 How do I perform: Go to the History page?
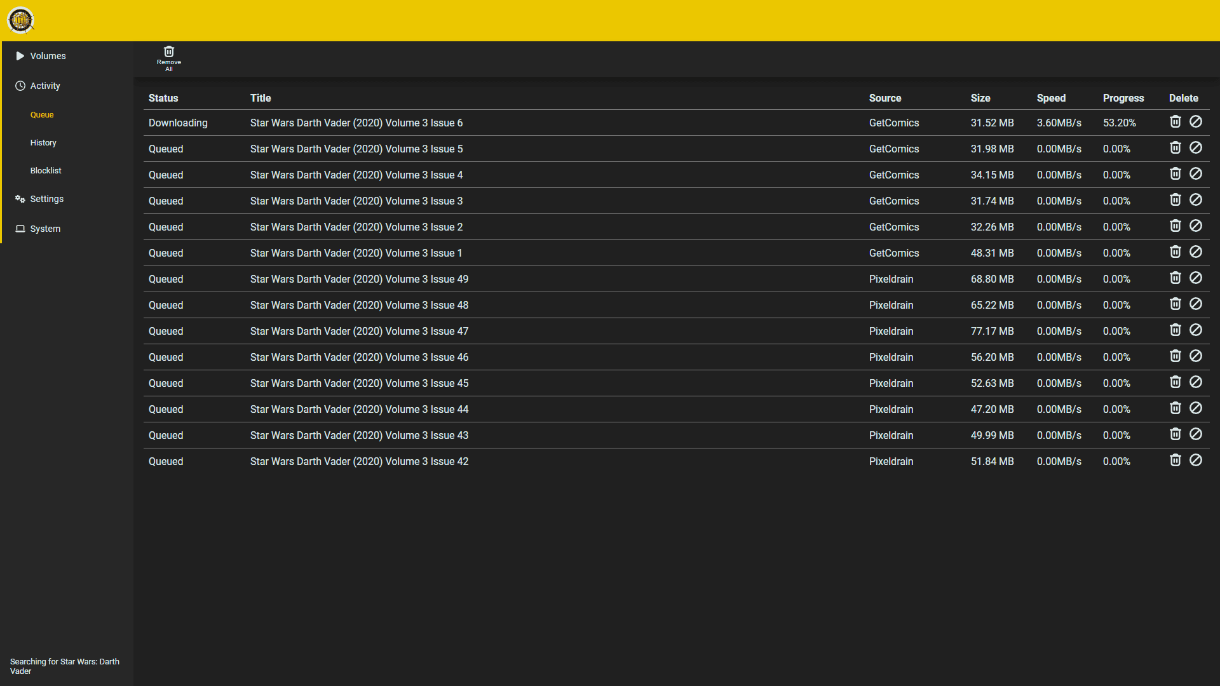(43, 143)
